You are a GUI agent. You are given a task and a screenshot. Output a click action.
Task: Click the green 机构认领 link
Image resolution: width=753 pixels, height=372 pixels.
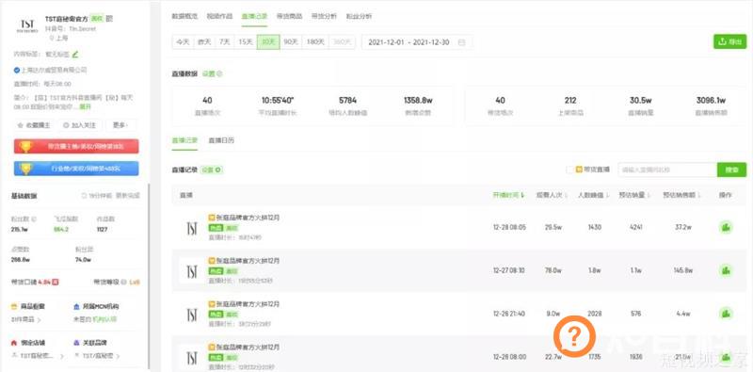[x=105, y=319]
